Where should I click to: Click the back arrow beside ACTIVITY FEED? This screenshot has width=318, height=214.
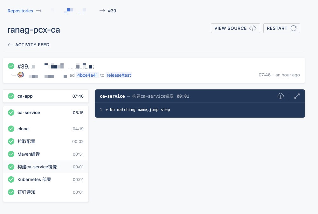[x=10, y=45]
